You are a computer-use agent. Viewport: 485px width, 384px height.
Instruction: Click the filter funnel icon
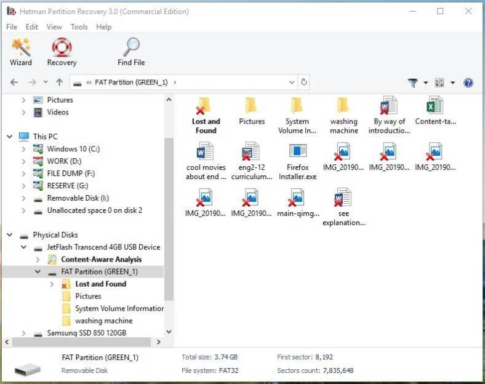coord(412,82)
